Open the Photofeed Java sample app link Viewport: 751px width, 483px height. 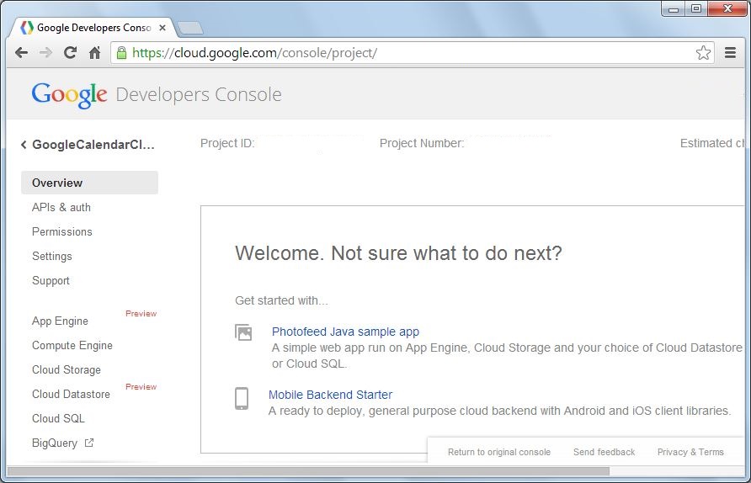(x=345, y=332)
